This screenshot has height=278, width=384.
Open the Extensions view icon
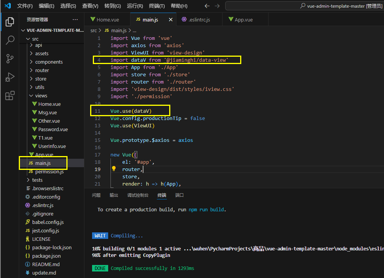10,95
